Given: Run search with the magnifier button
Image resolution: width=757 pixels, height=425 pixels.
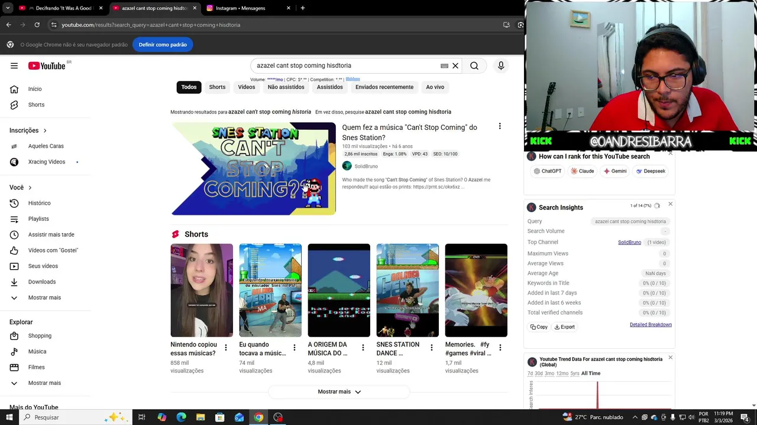Looking at the screenshot, I should tap(474, 66).
